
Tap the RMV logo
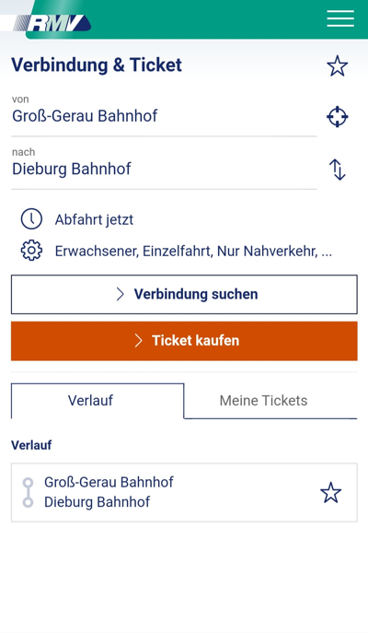point(52,23)
